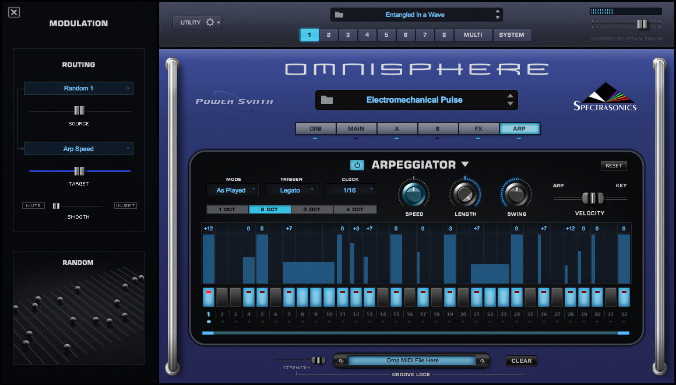Switch to layer A tab
Screen dimensions: 676x385
pos(397,128)
